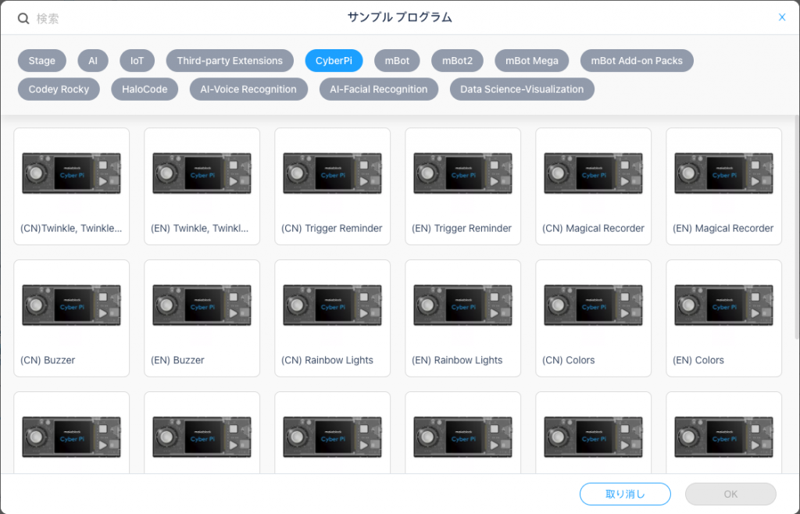The width and height of the screenshot is (800, 514).
Task: Click the (CN) Colors label text
Action: tap(569, 360)
